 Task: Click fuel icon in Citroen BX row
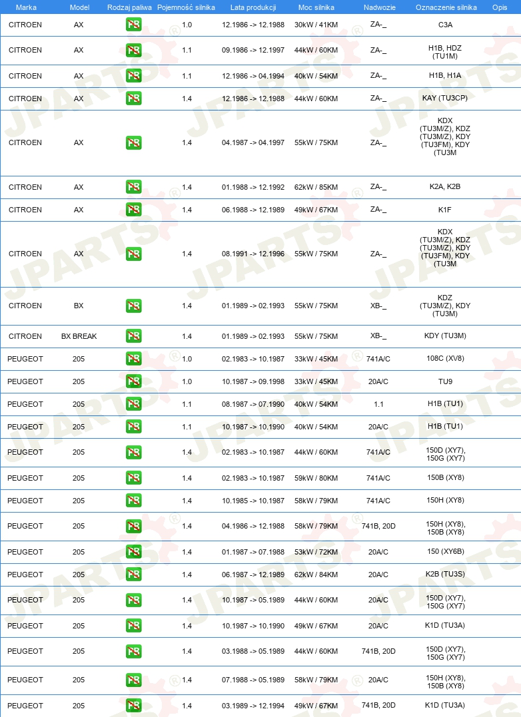[x=133, y=306]
